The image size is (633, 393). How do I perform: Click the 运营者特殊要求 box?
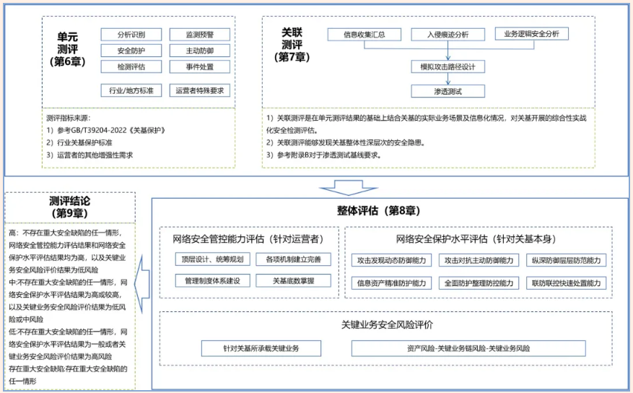199,91
